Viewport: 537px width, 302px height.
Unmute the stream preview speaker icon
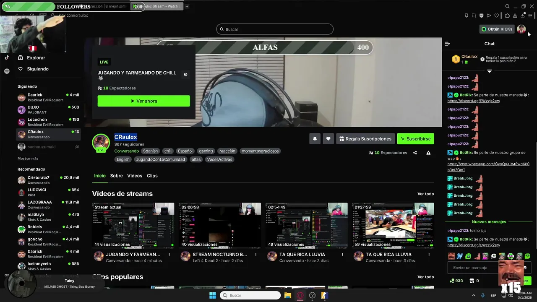coord(185,75)
